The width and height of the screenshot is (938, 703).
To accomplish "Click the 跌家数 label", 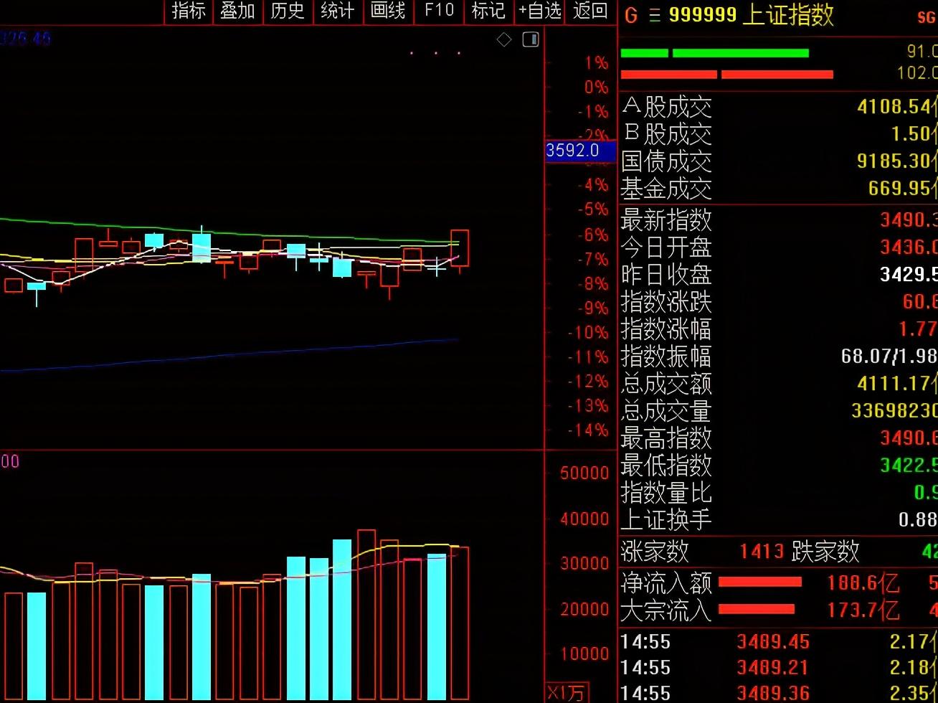I will [825, 551].
